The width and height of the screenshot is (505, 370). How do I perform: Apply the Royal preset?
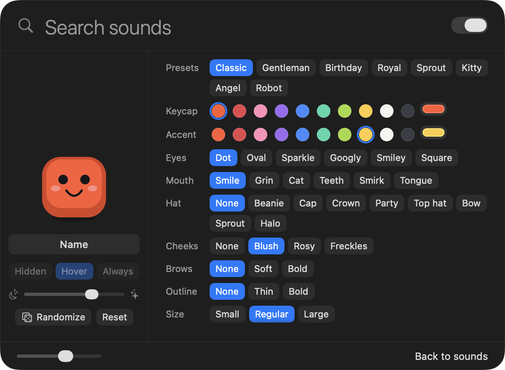click(389, 68)
